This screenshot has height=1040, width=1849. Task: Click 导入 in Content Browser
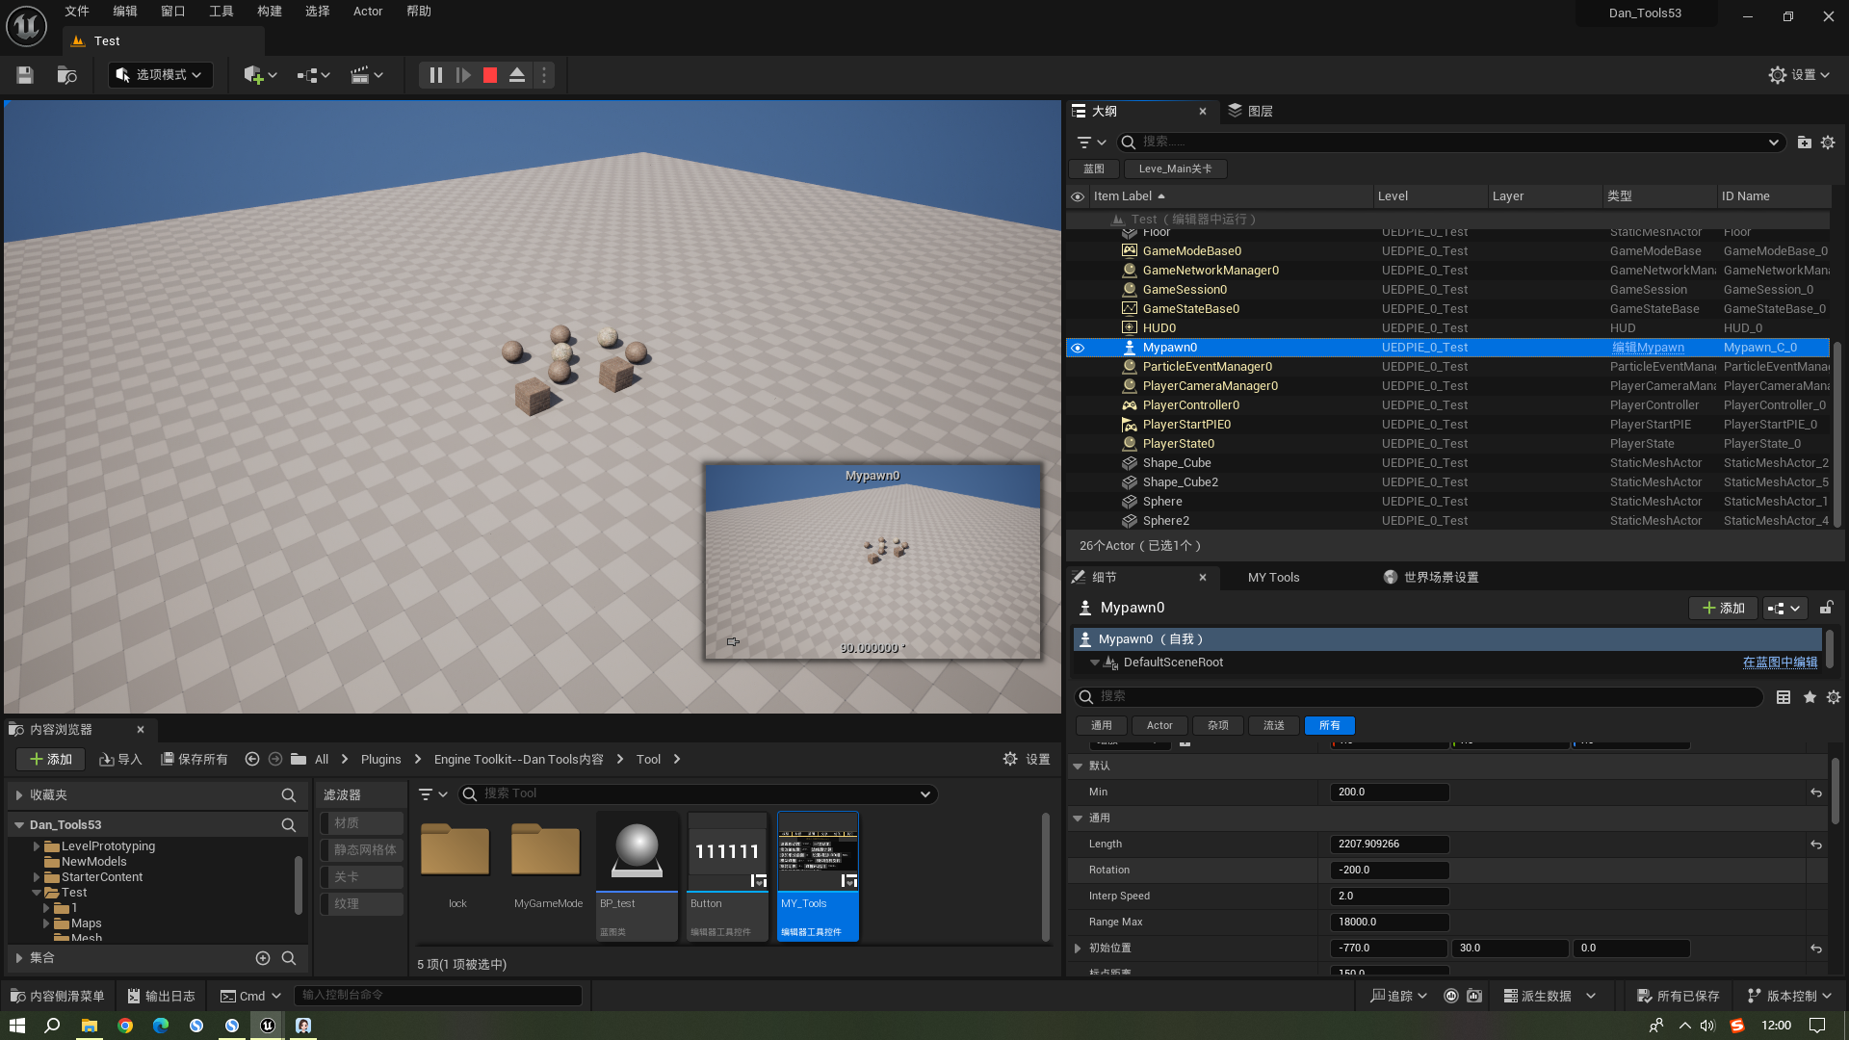coord(120,760)
